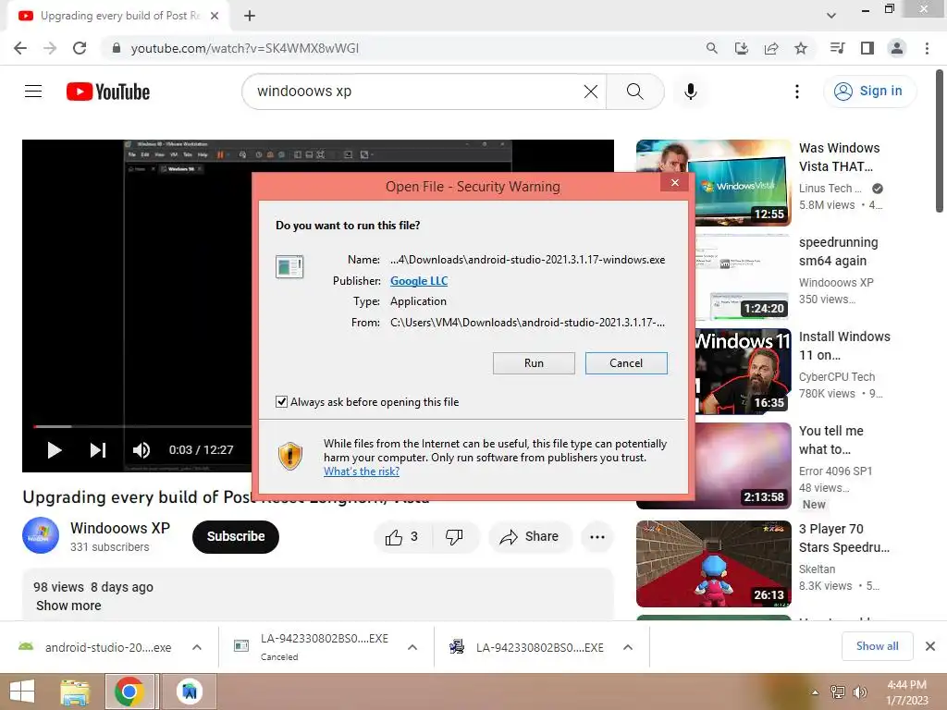Go to the YouTube home logo
Screen dimensions: 947x710
click(108, 92)
